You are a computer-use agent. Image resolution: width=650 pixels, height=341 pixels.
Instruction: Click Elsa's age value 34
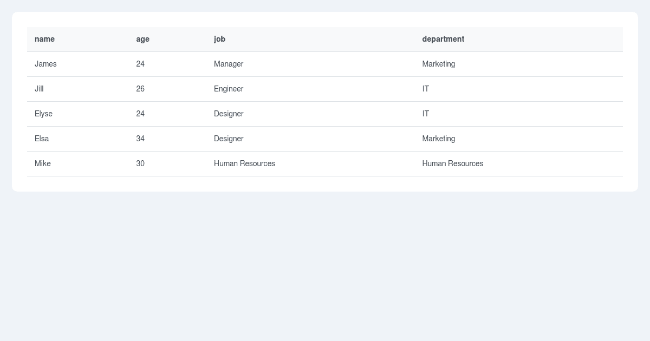coord(167,139)
